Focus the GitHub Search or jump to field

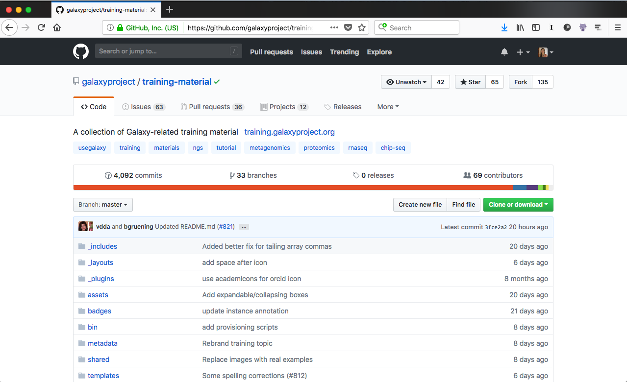point(168,51)
